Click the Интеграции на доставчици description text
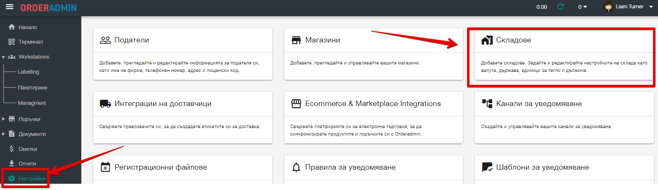 click(179, 126)
